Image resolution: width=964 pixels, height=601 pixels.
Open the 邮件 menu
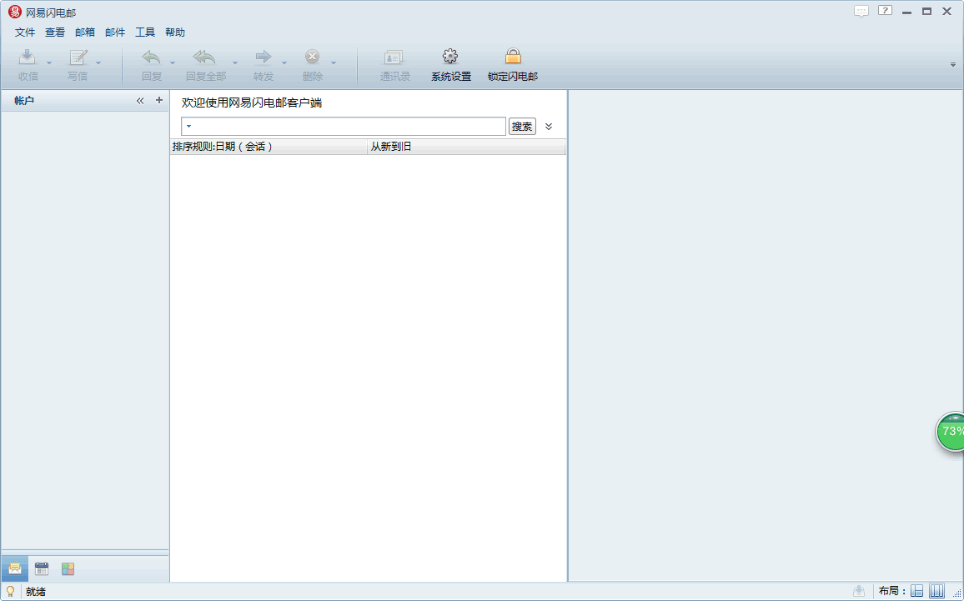115,32
